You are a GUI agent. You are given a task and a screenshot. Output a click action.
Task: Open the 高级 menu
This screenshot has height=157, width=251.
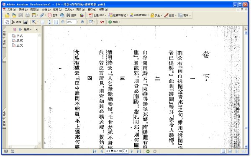(80, 10)
